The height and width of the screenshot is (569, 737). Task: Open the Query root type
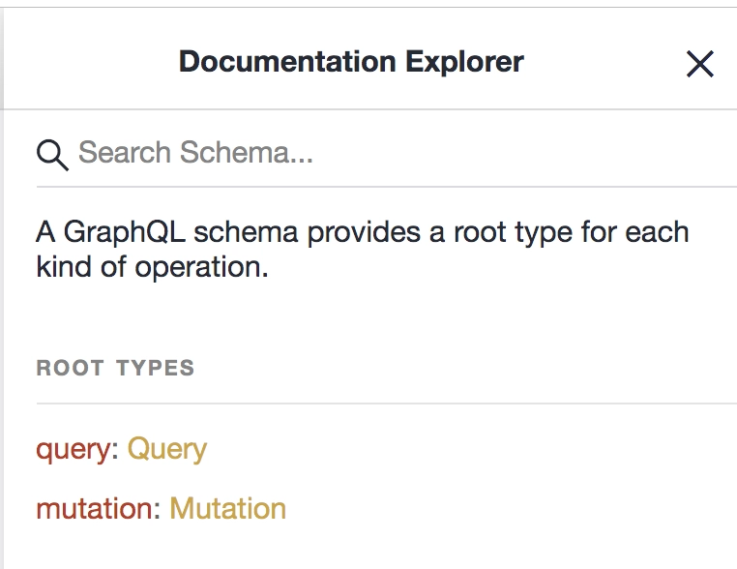tap(167, 449)
